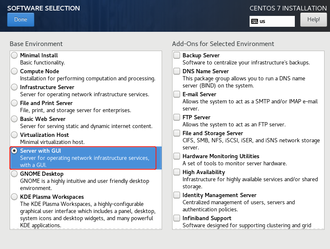Click the 'High Availability' label text

pos(204,172)
